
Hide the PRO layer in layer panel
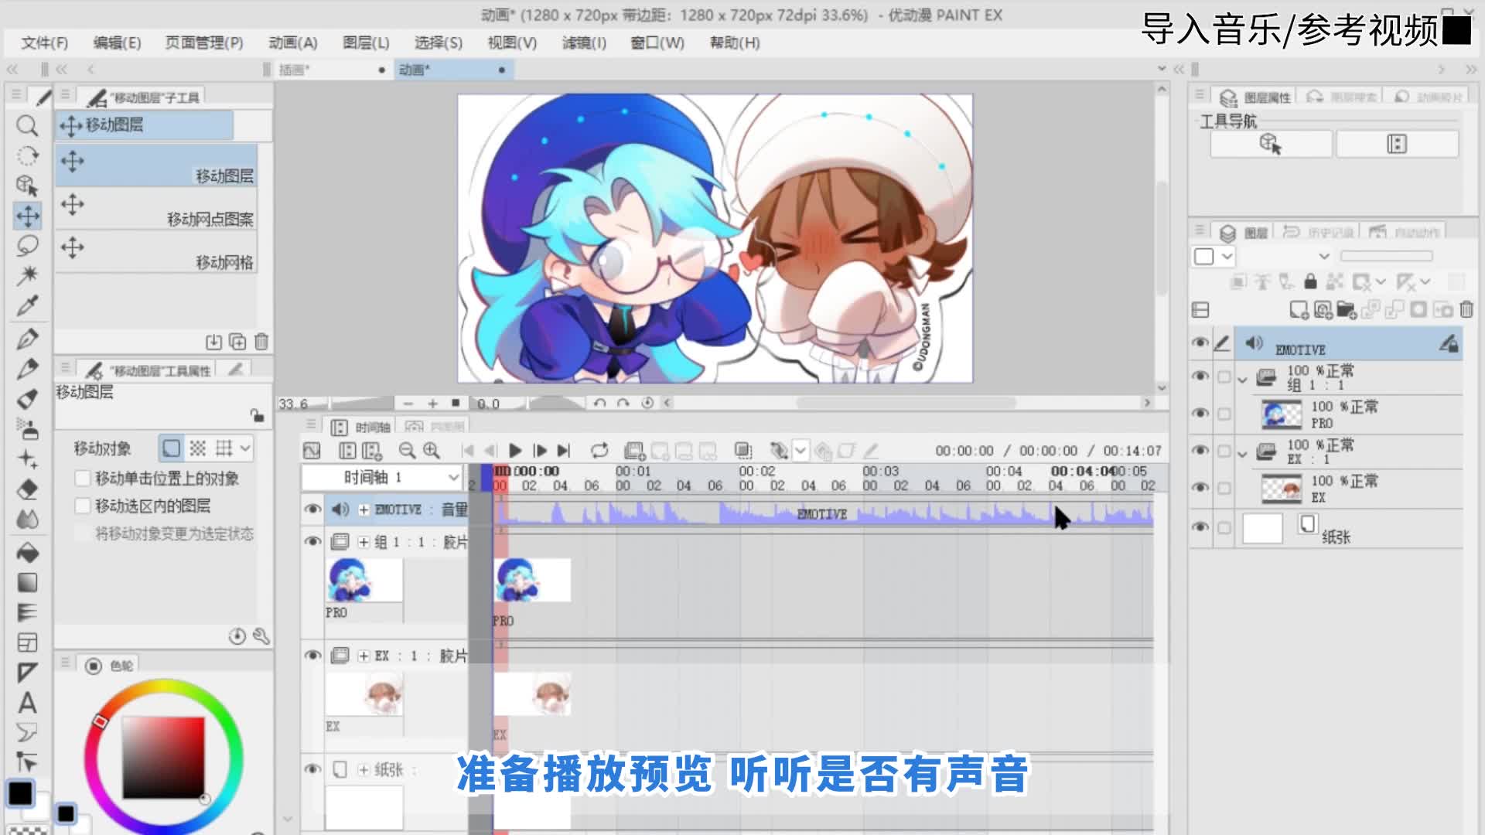pyautogui.click(x=1200, y=414)
